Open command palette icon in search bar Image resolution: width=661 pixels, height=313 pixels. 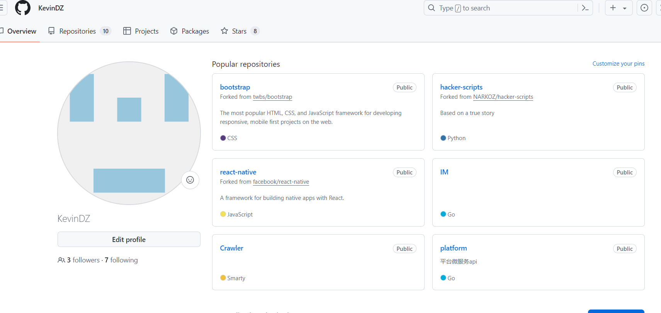(585, 8)
